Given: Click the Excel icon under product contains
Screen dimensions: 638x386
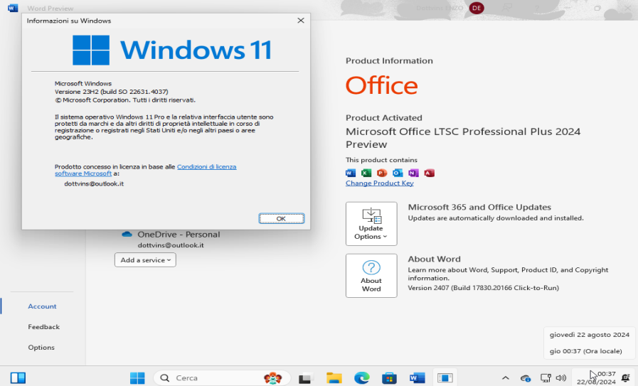Looking at the screenshot, I should tap(366, 173).
